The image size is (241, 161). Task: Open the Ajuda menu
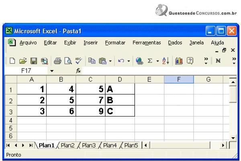pos(217,43)
